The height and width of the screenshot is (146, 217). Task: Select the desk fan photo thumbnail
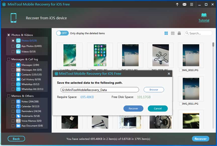click(x=160, y=122)
